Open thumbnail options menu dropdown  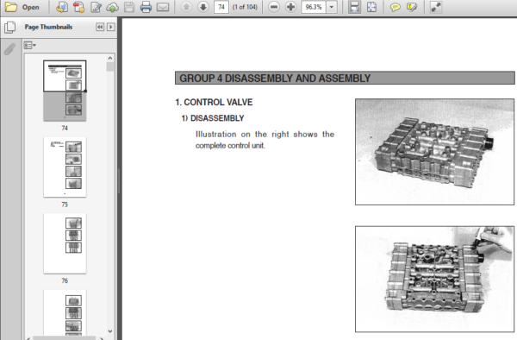pyautogui.click(x=29, y=45)
